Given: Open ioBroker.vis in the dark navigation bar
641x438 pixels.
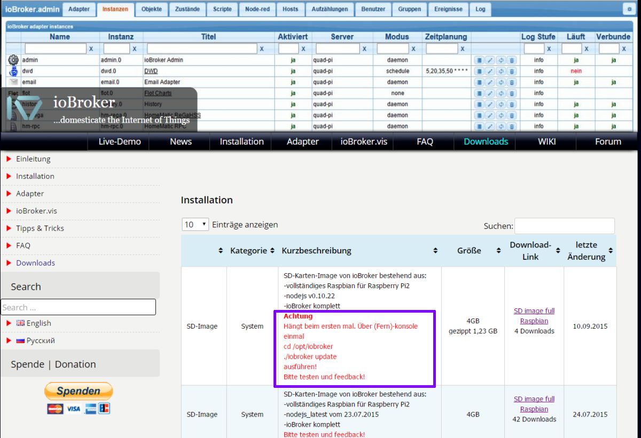Looking at the screenshot, I should coord(364,141).
